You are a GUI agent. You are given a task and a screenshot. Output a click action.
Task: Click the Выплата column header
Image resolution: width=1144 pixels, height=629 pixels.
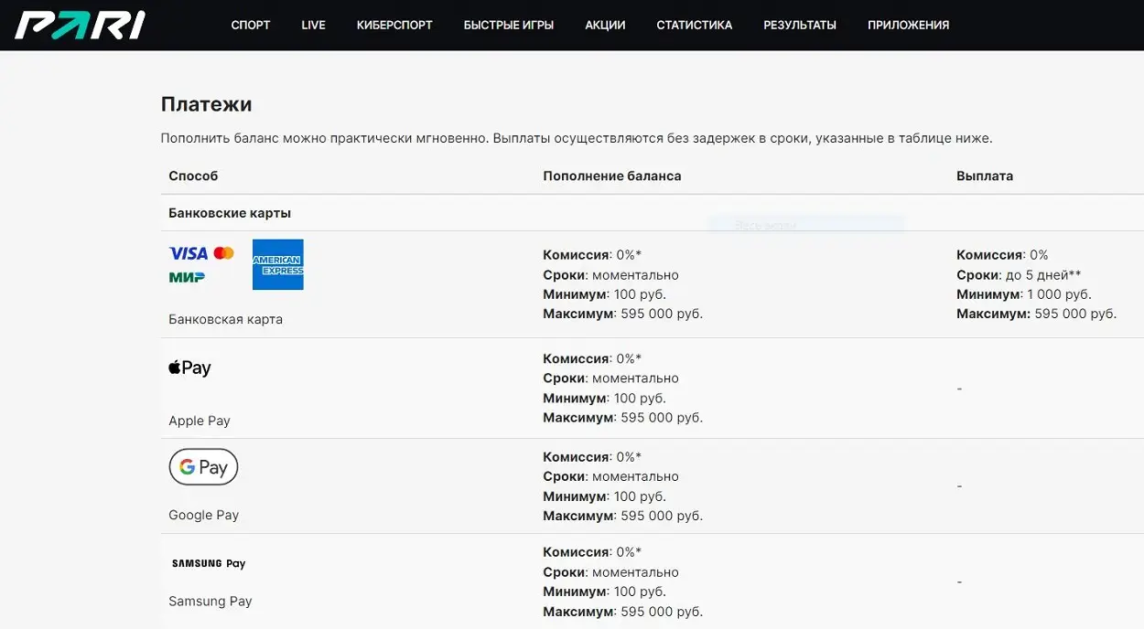(x=985, y=176)
